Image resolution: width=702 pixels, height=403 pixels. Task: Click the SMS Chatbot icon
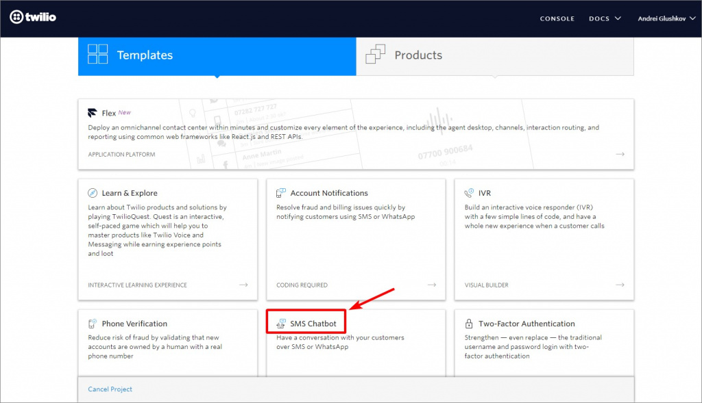click(281, 324)
